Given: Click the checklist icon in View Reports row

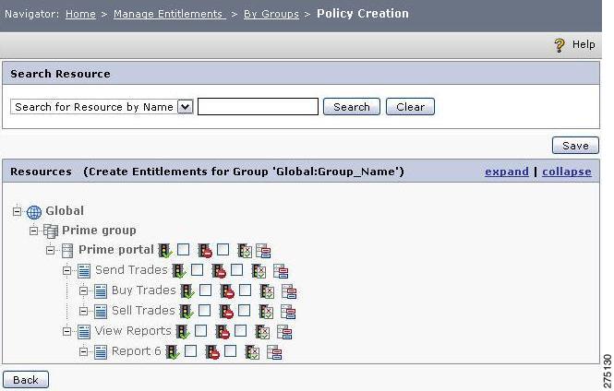Looking at the screenshot, I should [263, 332].
